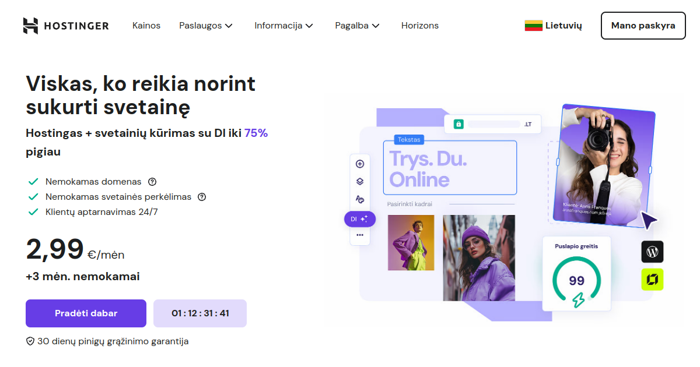The height and width of the screenshot is (367, 700).
Task: Click the WordPress logo icon
Action: [x=652, y=252]
